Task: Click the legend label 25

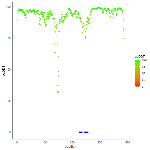Action: [x=143, y=80]
